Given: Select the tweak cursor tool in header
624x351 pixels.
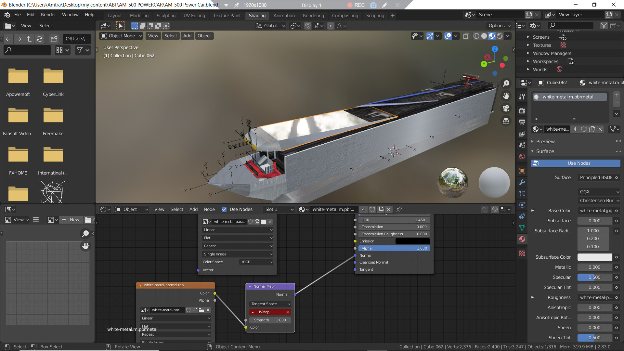Looking at the screenshot, I should 120,26.
